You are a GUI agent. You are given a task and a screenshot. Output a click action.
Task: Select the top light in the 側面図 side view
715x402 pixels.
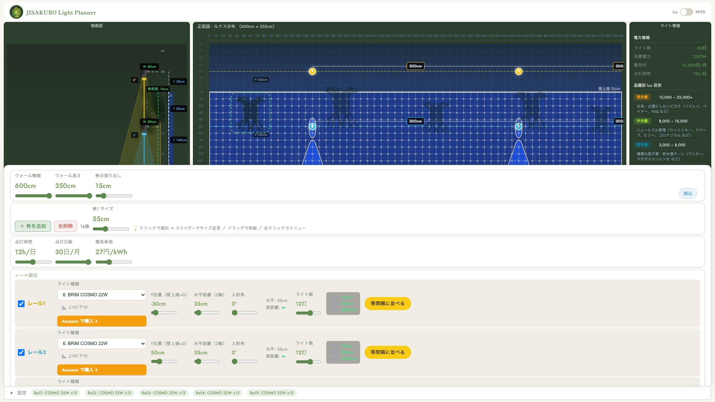pos(145,74)
